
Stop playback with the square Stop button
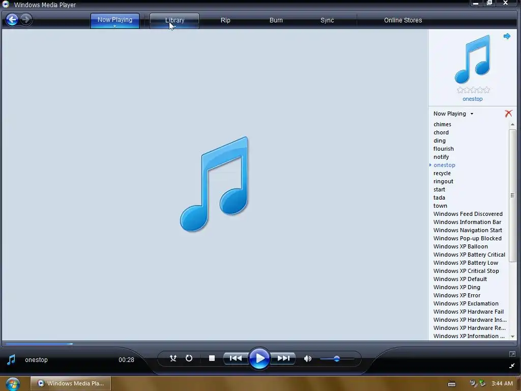(x=212, y=358)
